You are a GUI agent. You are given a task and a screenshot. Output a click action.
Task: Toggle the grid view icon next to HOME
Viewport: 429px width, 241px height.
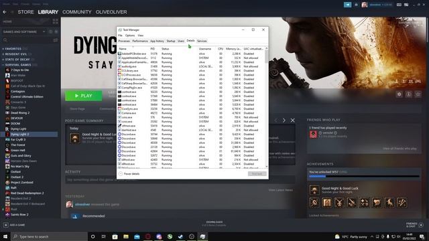(55, 21)
